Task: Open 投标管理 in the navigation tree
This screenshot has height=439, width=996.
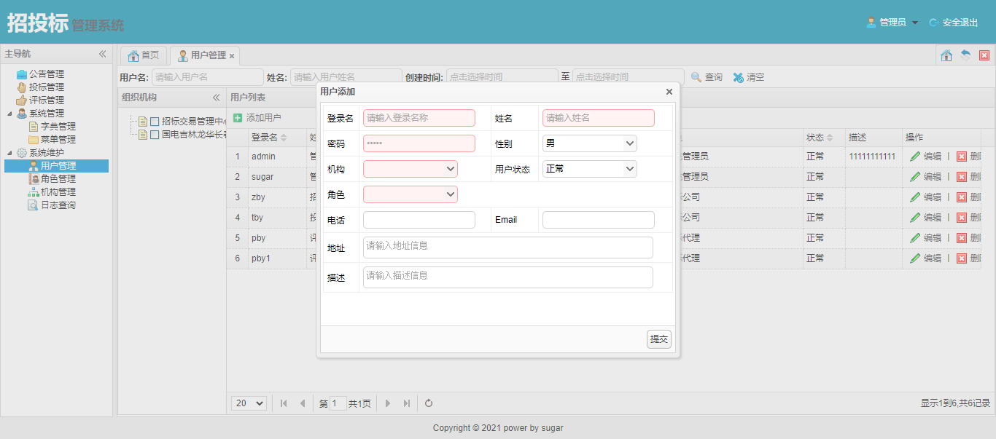Action: coord(47,87)
